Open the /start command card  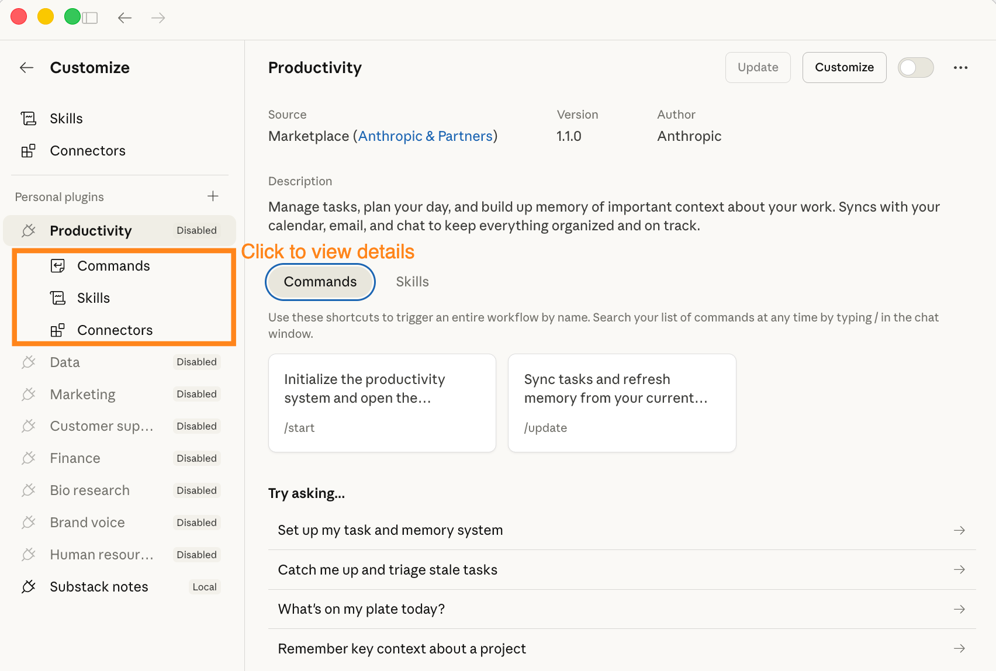tap(382, 403)
